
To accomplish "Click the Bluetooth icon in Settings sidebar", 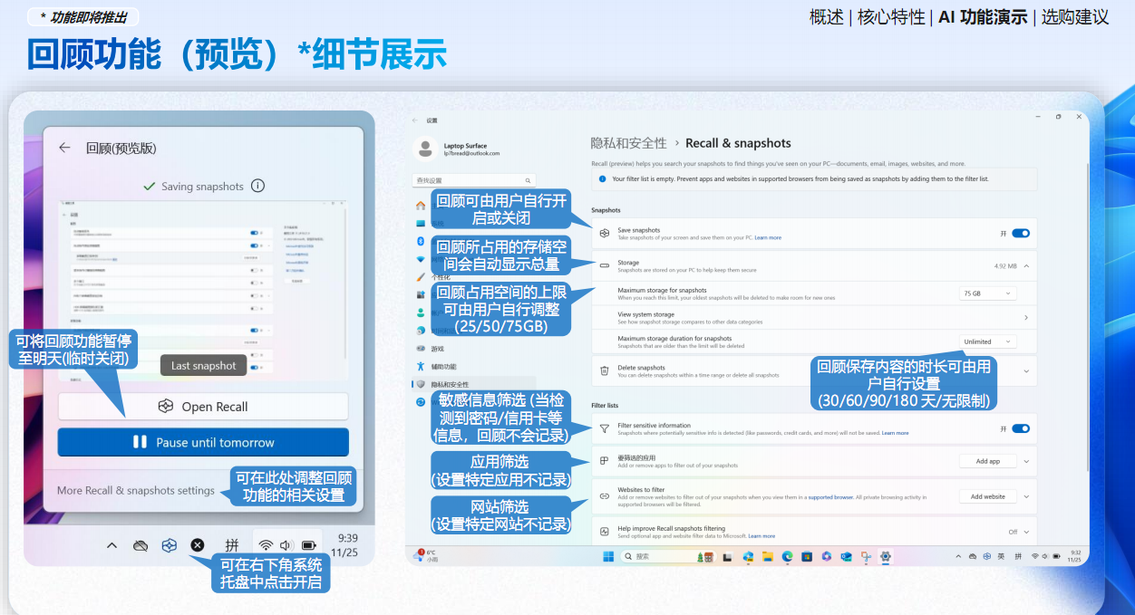I will [421, 241].
